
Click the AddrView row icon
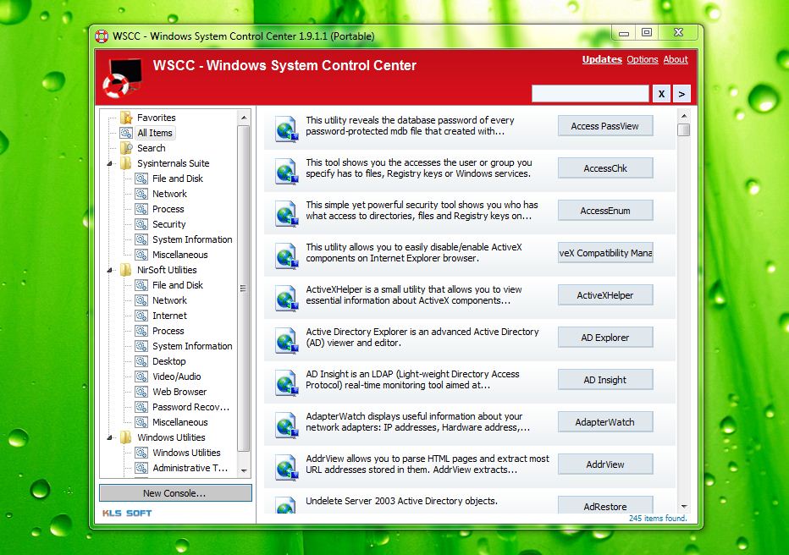287,468
